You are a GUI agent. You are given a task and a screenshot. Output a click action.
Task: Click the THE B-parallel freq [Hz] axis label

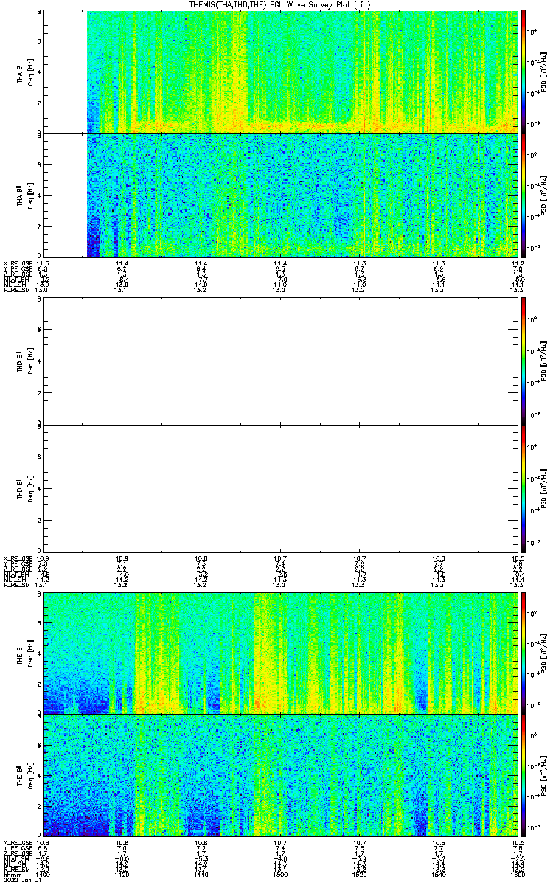pyautogui.click(x=30, y=776)
